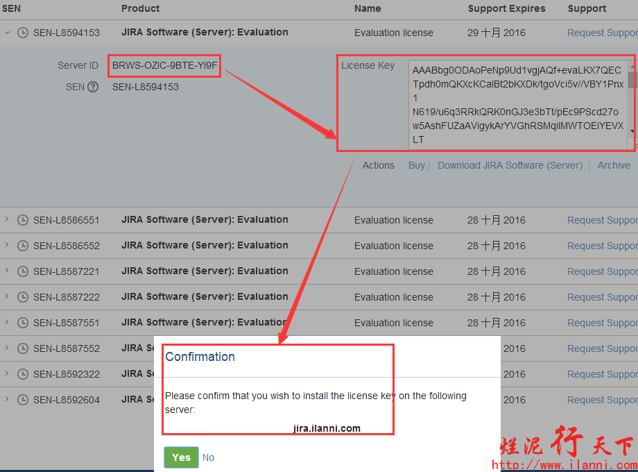Click the clock icon beside SEN-L8587551
This screenshot has width=638, height=472.
[23, 323]
